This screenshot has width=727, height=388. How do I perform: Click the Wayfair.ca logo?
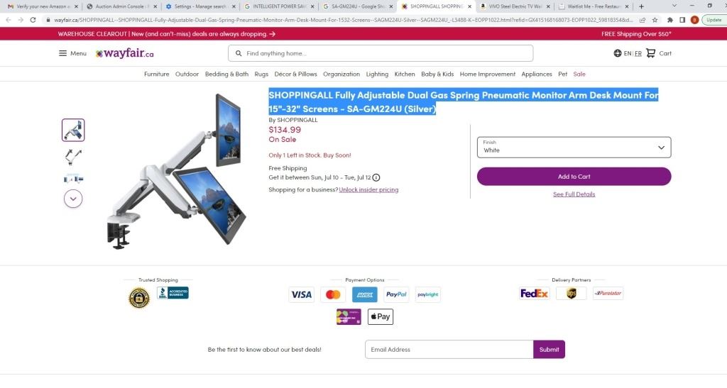124,53
